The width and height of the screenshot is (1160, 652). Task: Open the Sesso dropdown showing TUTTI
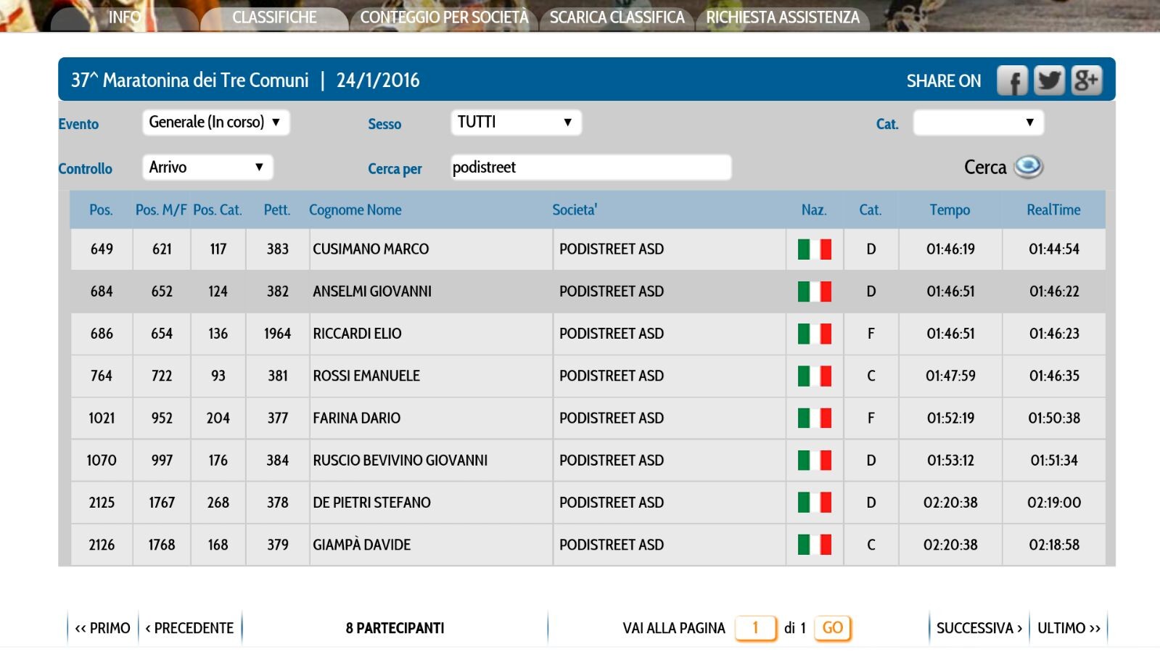pyautogui.click(x=515, y=123)
